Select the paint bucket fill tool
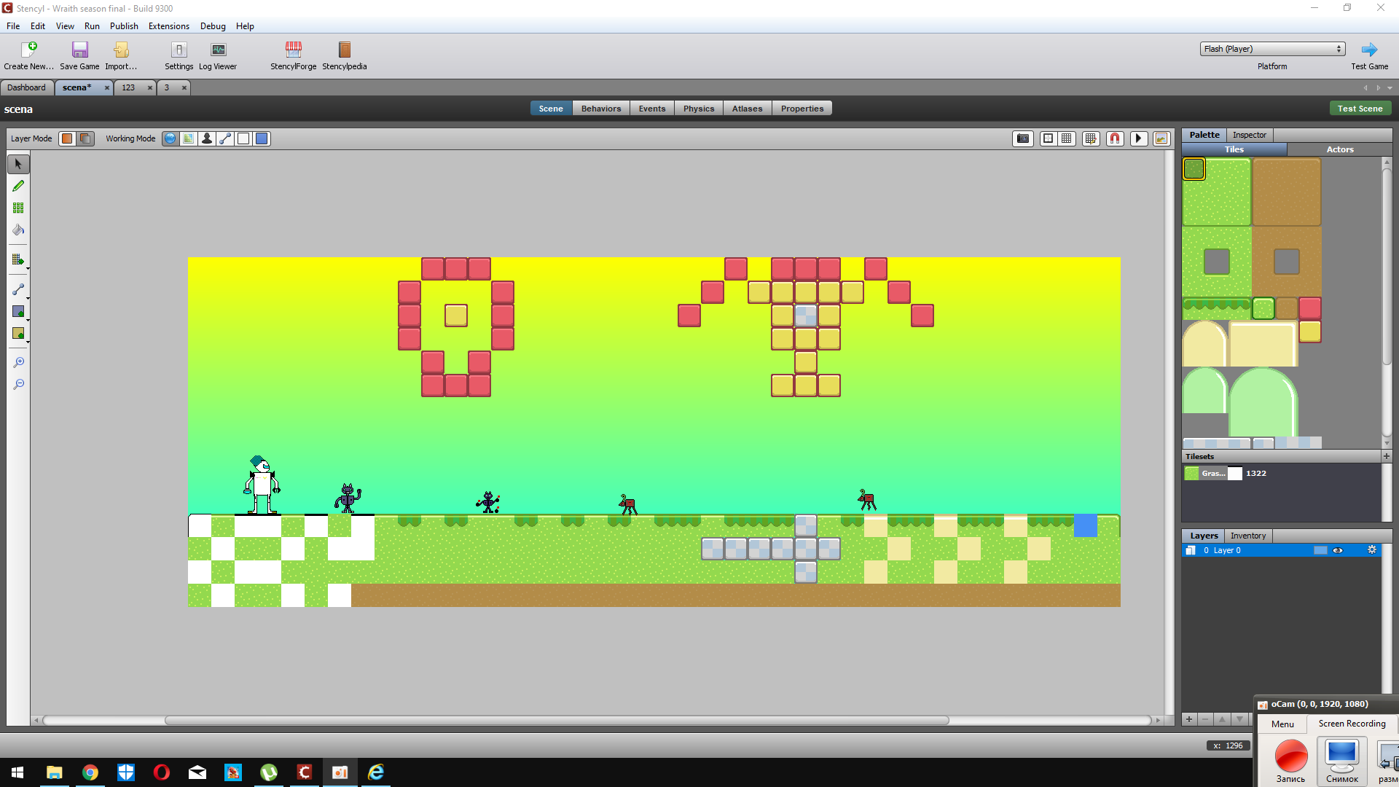 coord(18,230)
